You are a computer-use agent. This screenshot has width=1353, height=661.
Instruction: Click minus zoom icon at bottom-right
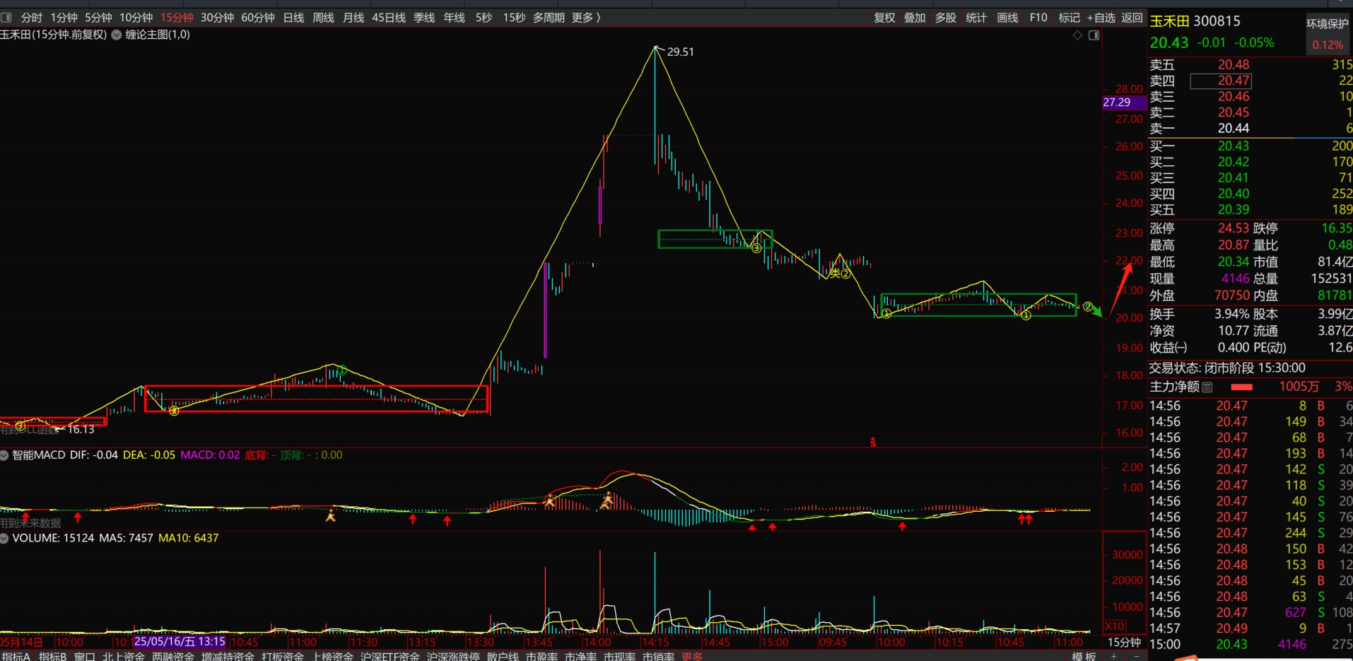coord(1137,656)
